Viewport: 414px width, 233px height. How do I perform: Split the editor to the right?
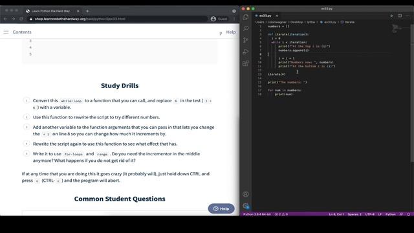(x=400, y=16)
